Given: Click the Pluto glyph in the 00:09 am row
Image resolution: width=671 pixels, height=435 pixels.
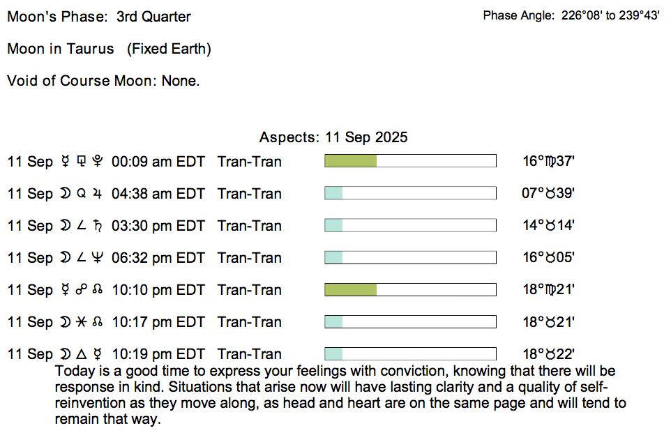Looking at the screenshot, I should [98, 162].
